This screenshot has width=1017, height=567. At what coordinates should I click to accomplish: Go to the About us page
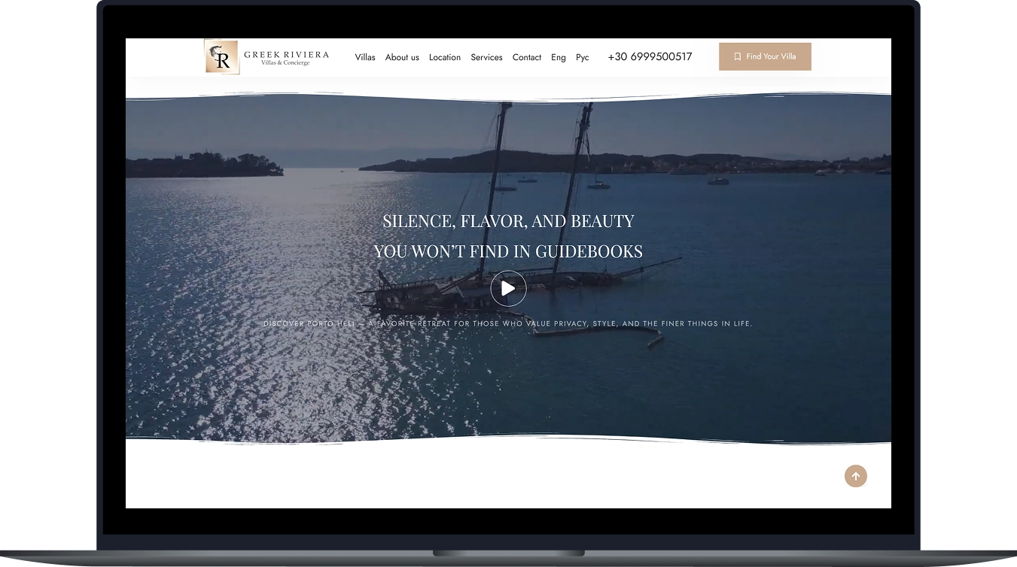point(402,57)
